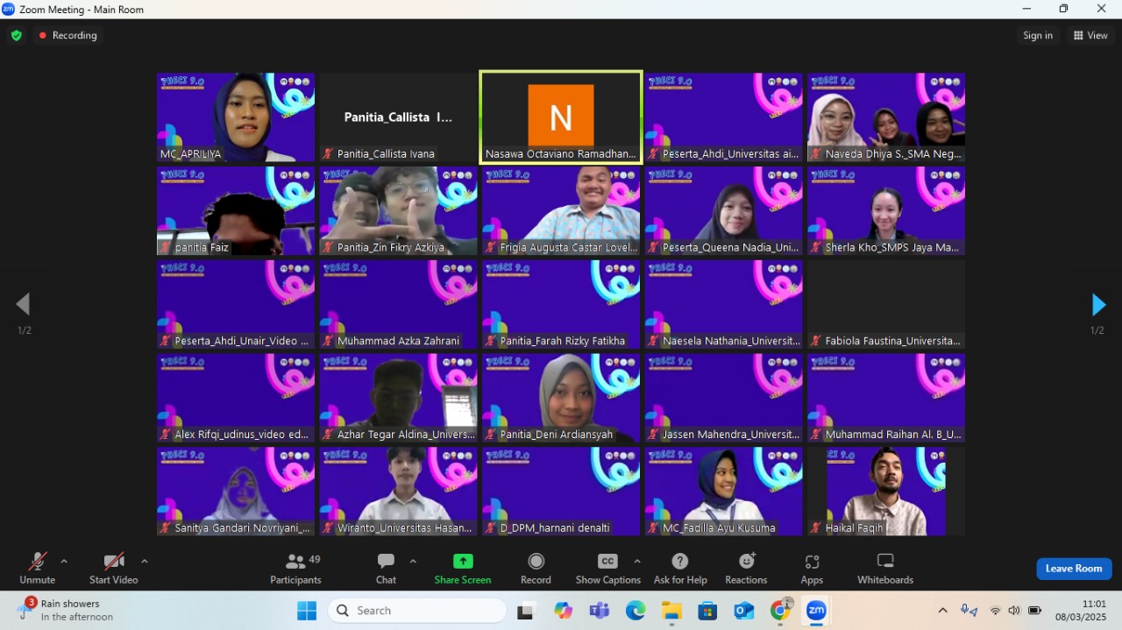Show hidden system tray icons
Image resolution: width=1122 pixels, height=630 pixels.
942,611
